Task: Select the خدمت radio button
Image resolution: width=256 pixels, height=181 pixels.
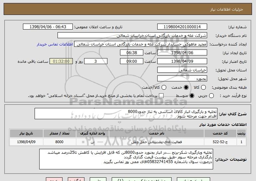Action: point(186,87)
